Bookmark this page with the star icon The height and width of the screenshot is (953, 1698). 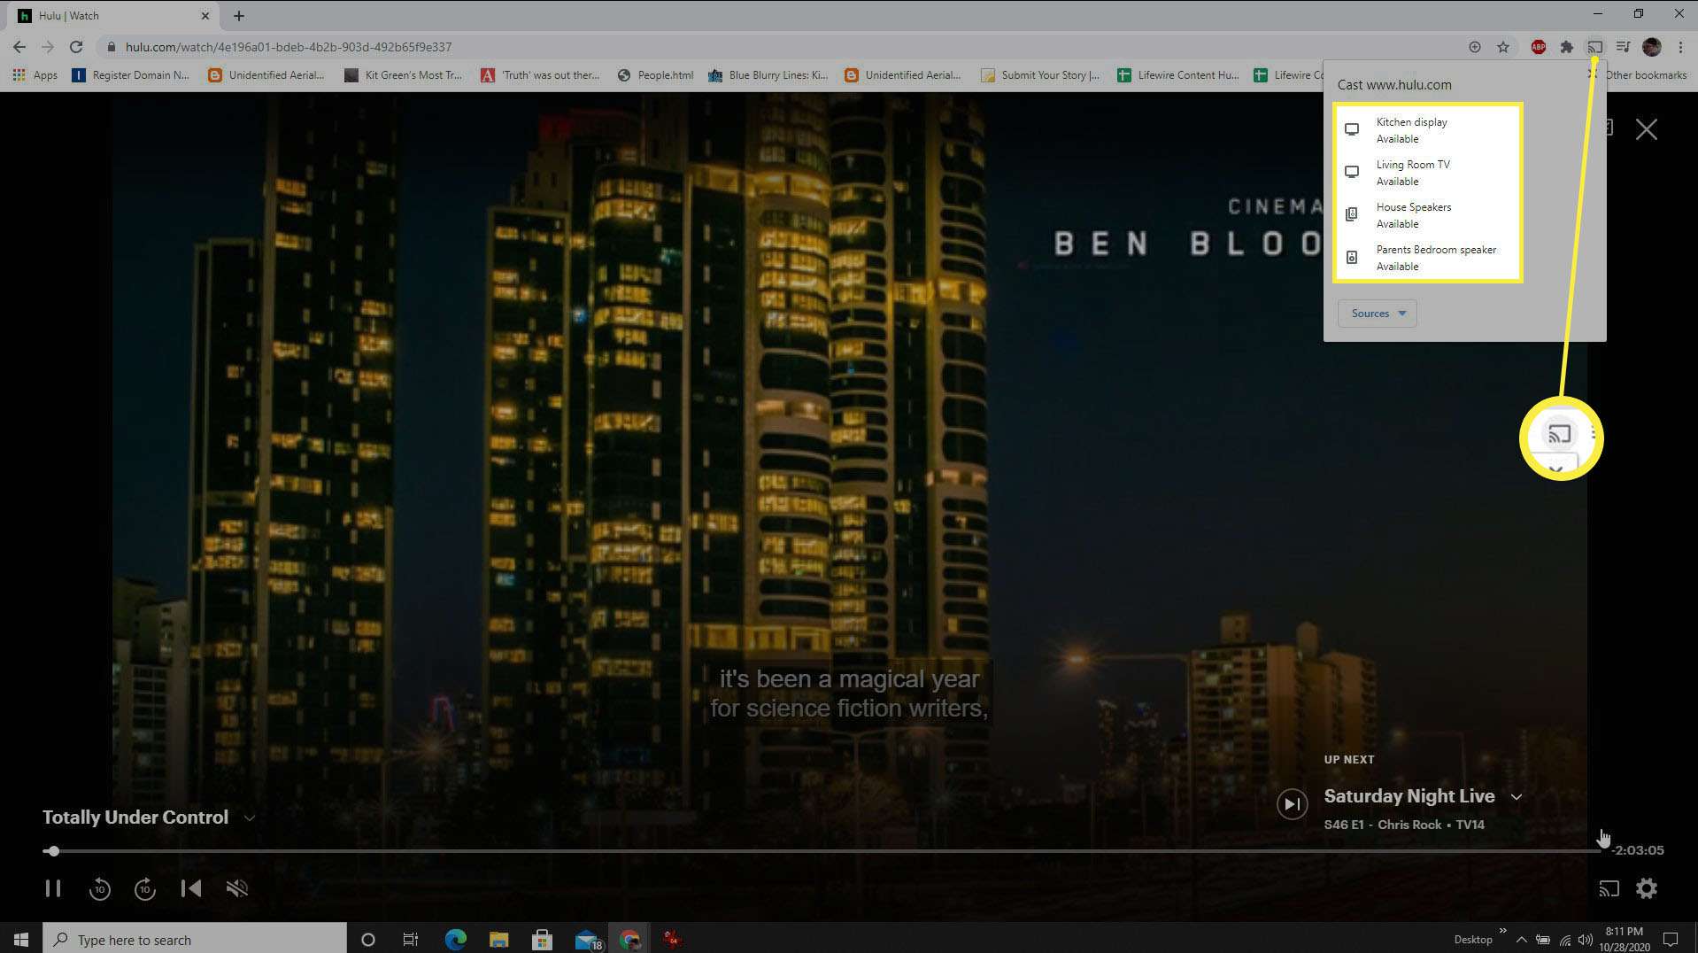click(x=1503, y=47)
